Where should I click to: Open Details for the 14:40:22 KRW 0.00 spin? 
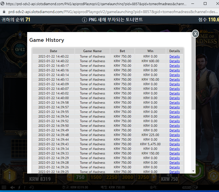tap(174, 56)
